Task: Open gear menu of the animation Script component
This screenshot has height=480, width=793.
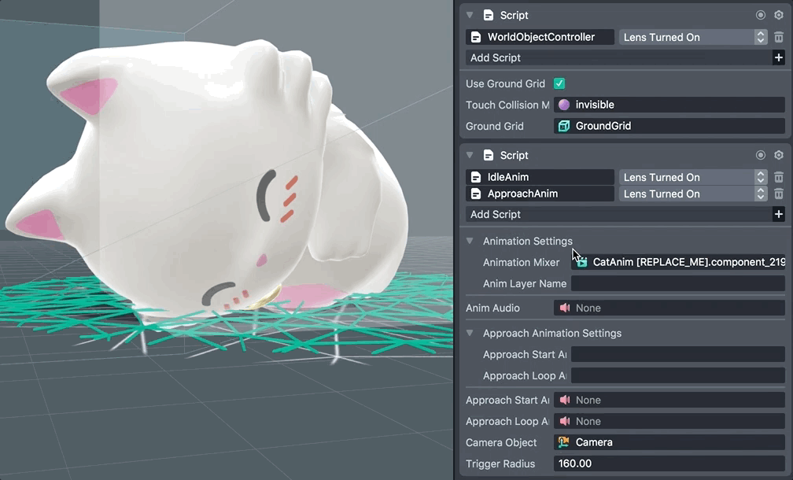Action: click(x=778, y=155)
